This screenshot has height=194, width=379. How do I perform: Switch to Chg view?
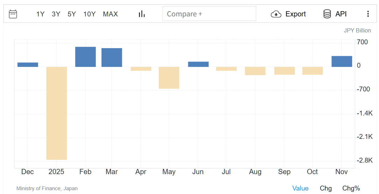[325, 188]
